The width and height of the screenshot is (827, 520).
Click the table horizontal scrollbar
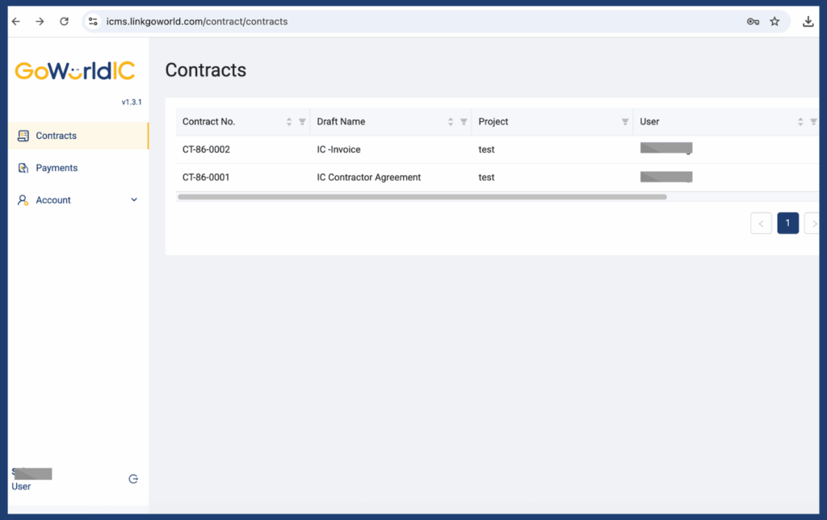click(x=422, y=196)
